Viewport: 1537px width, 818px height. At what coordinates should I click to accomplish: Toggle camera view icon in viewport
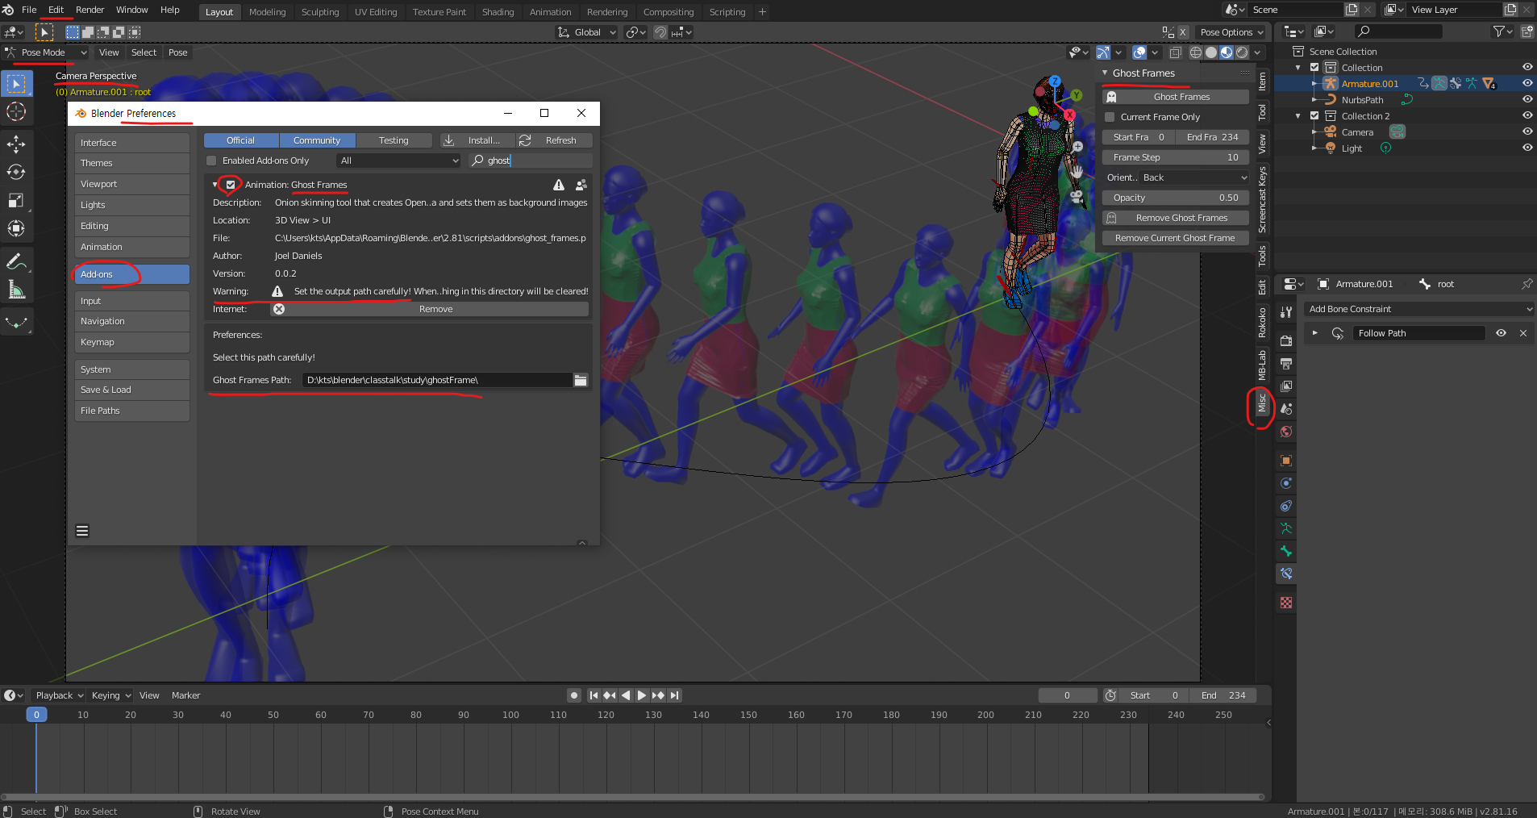coord(1077,195)
